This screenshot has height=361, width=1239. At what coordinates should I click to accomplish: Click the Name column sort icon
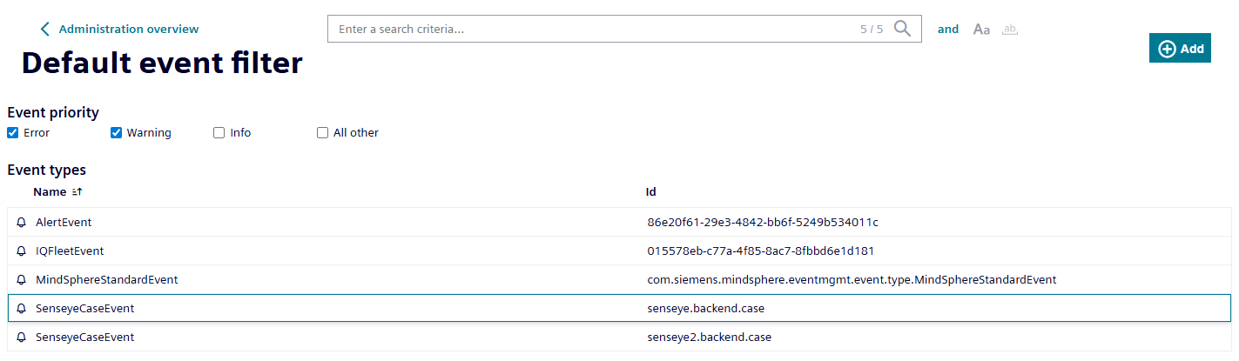(77, 192)
